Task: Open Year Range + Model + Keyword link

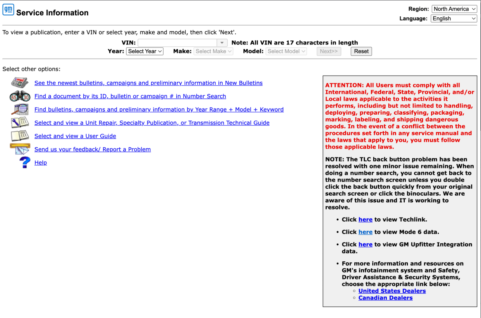Action: [159, 110]
